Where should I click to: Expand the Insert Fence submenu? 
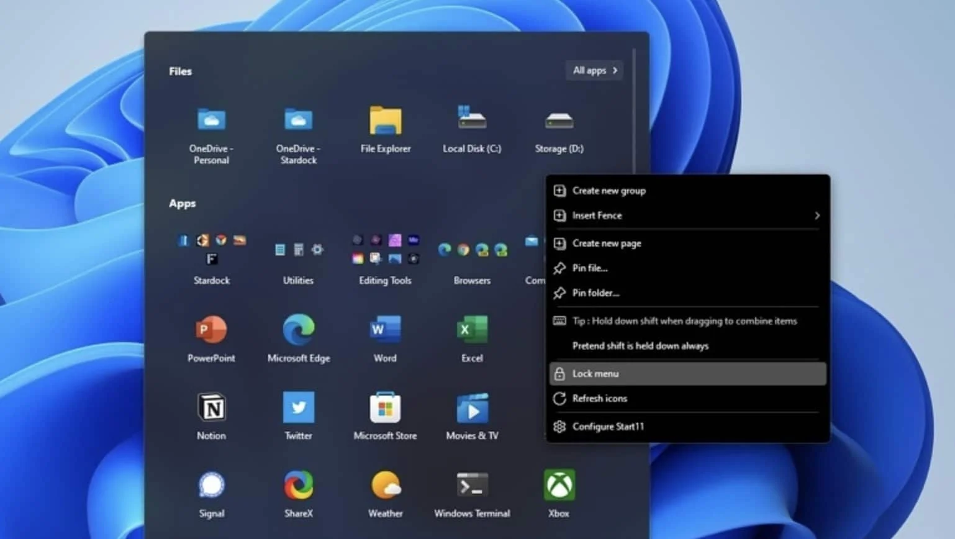point(687,215)
